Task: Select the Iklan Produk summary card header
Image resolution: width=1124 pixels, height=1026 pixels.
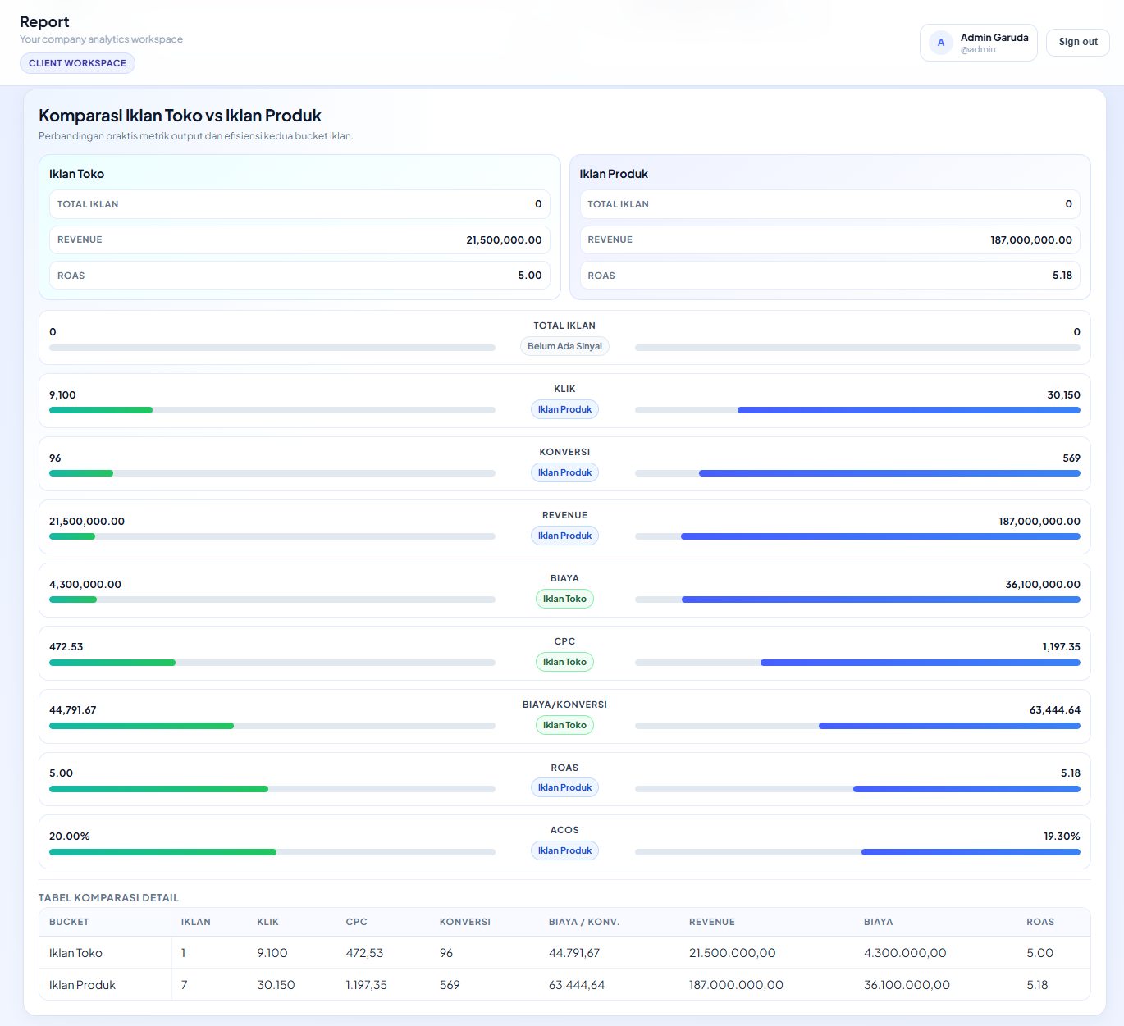Action: pyautogui.click(x=614, y=174)
